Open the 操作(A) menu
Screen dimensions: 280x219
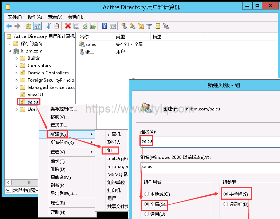click(x=35, y=17)
